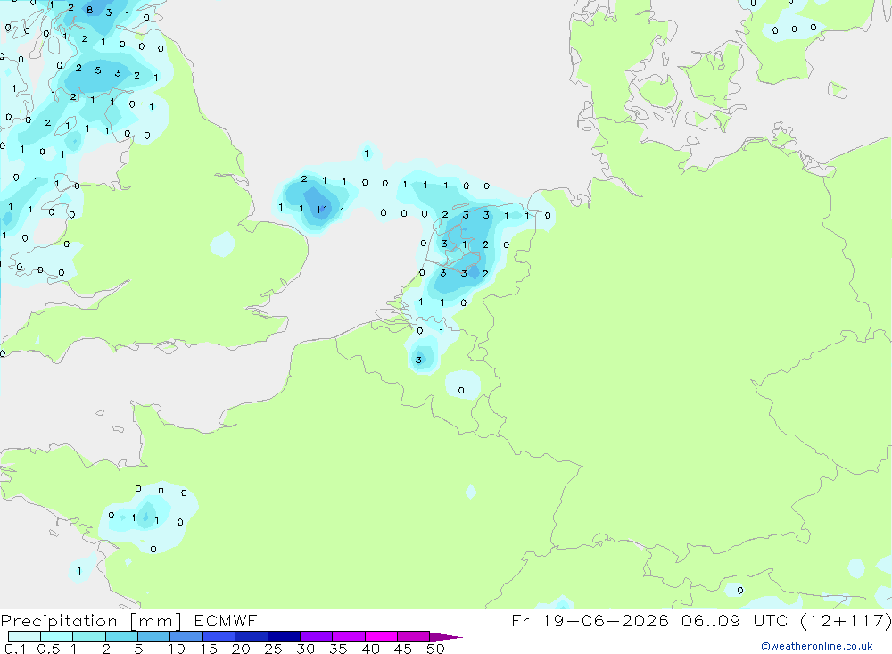Viewport: 892px width, 654px height.
Task: Click the 'UTC' text in the footer
Action: click(x=772, y=620)
